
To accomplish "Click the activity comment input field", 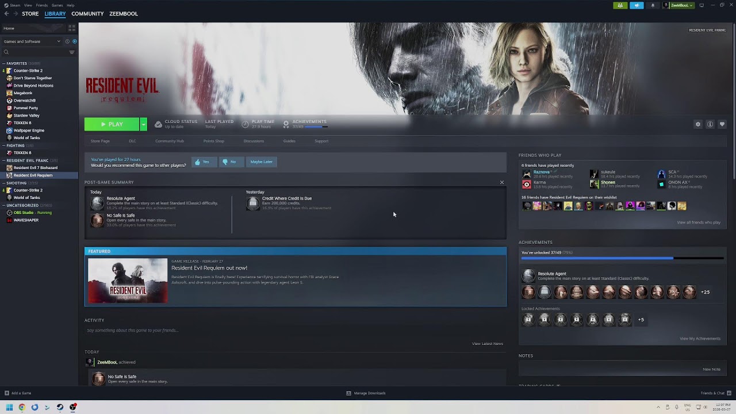I will 296,330.
